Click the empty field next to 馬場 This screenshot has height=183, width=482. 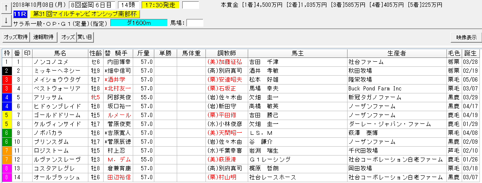[x=195, y=23]
